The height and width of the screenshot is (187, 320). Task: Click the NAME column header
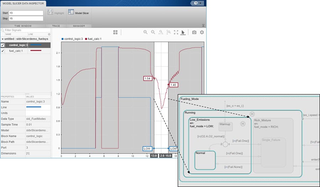[9, 34]
